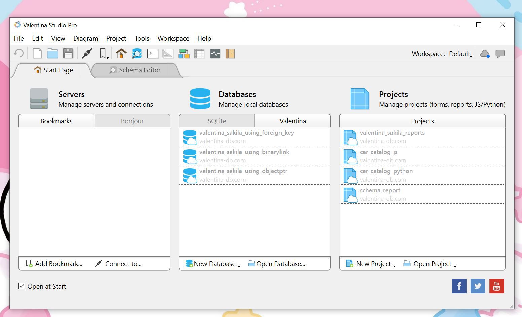This screenshot has width=522, height=317.
Task: Toggle the Open at Start checkbox
Action: point(22,286)
